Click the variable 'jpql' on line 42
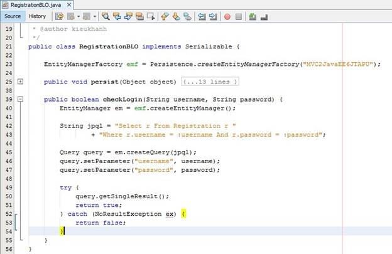The image size is (392, 254). tap(95, 126)
